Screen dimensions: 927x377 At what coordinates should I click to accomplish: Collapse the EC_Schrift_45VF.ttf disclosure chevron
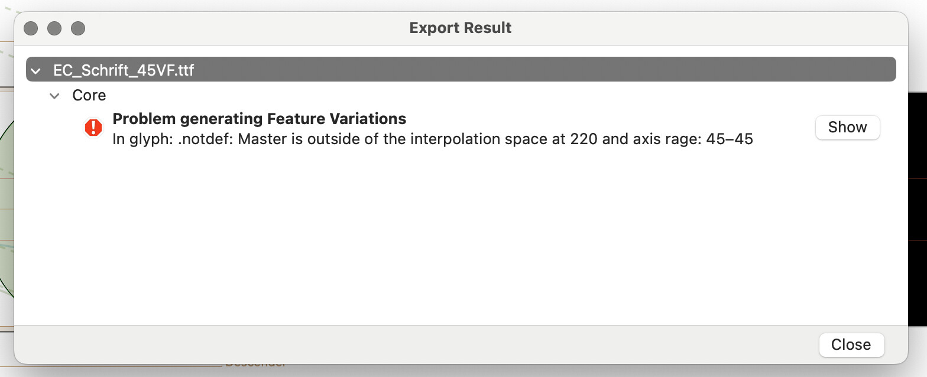(36, 71)
